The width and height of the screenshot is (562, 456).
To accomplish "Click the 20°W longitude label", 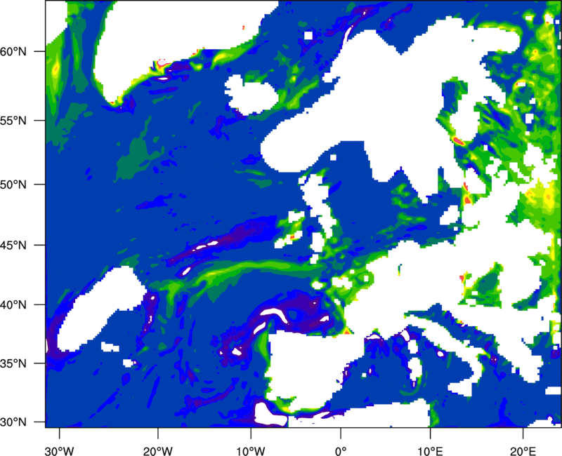I will coord(158,451).
